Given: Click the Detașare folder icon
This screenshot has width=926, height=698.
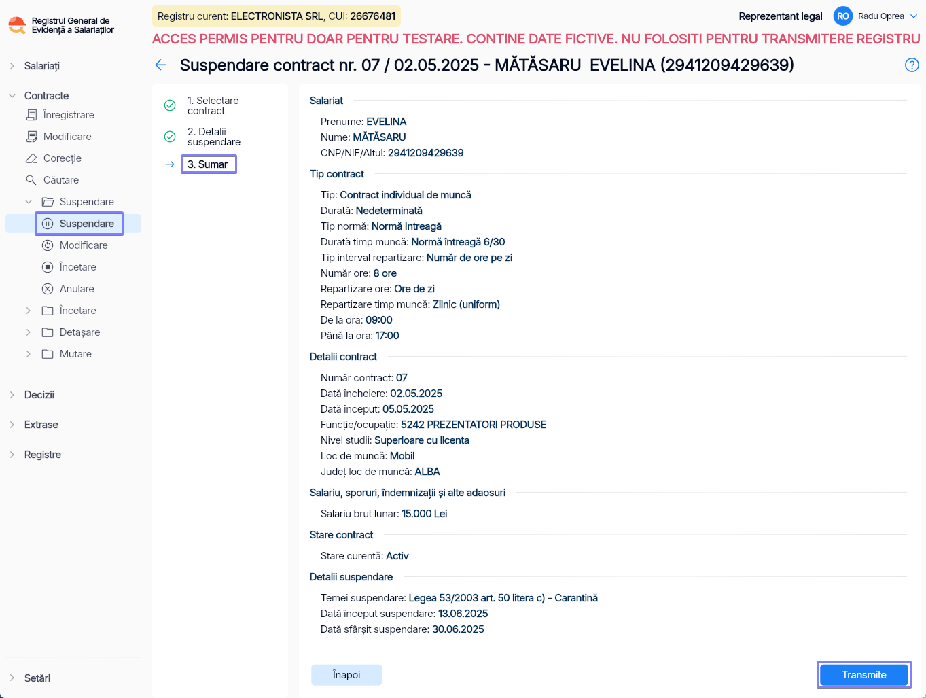Looking at the screenshot, I should point(48,332).
